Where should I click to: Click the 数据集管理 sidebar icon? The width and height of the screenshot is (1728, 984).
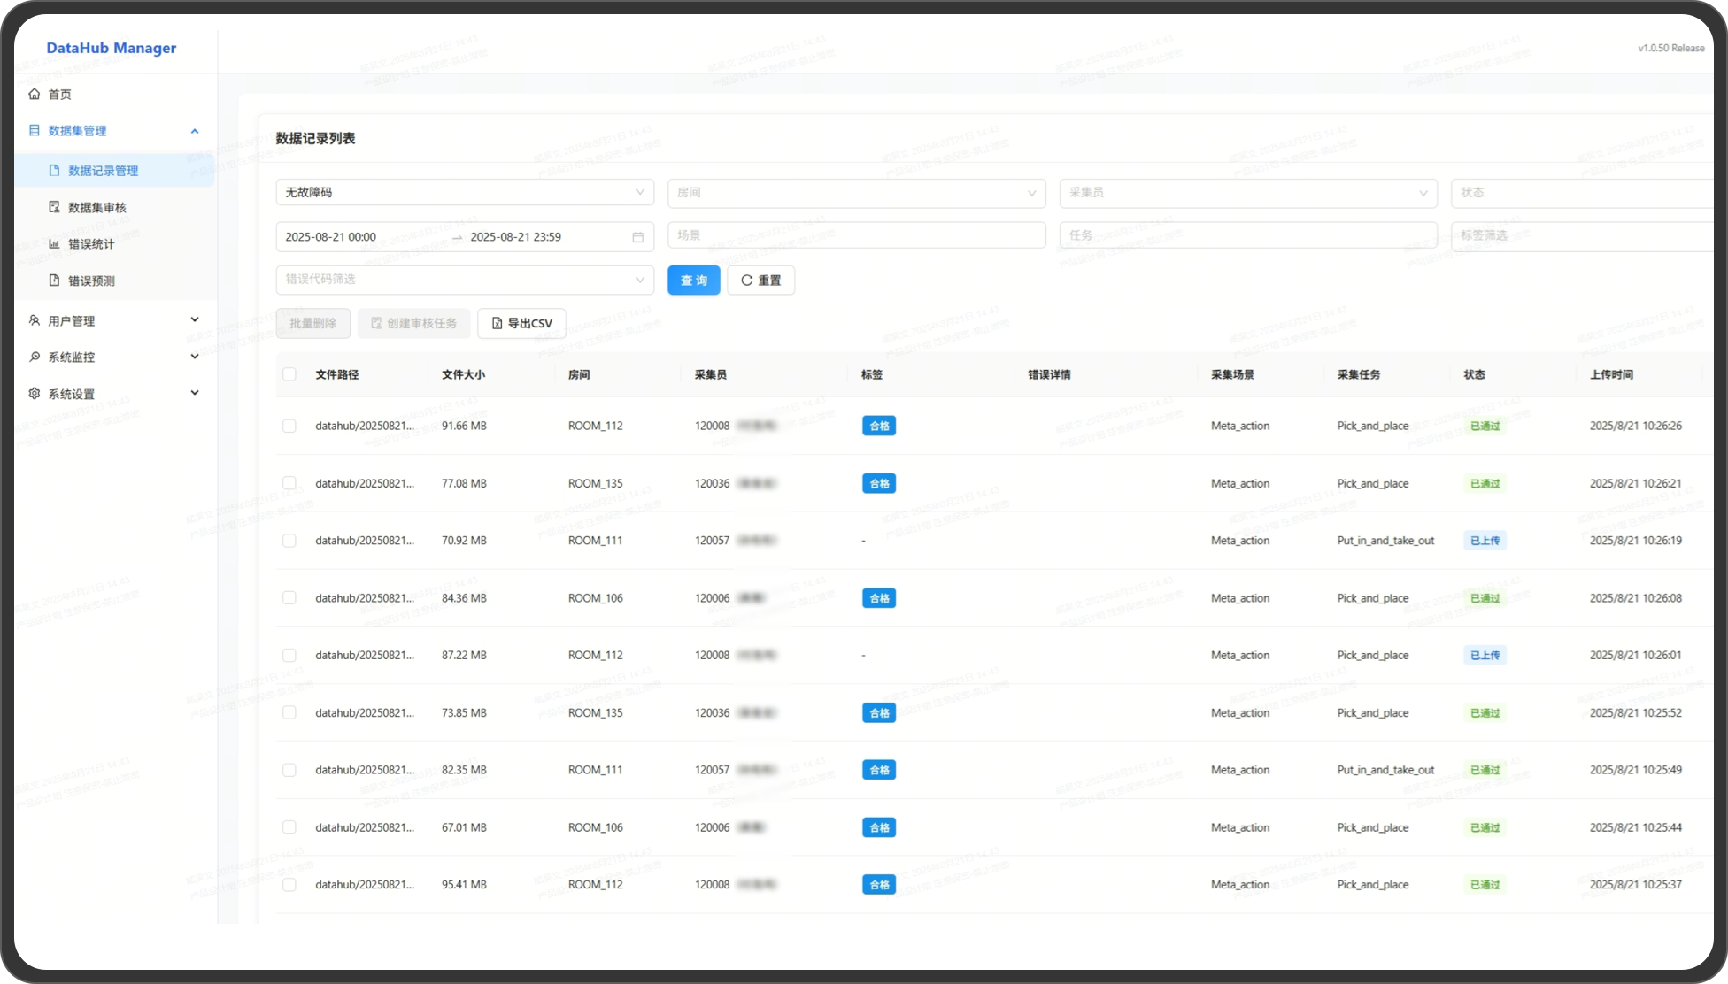click(35, 130)
